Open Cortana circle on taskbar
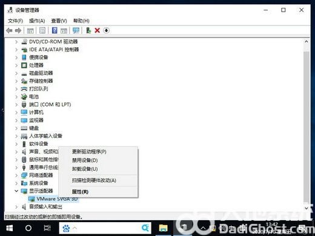This screenshot has width=315, height=236. pos(28,228)
